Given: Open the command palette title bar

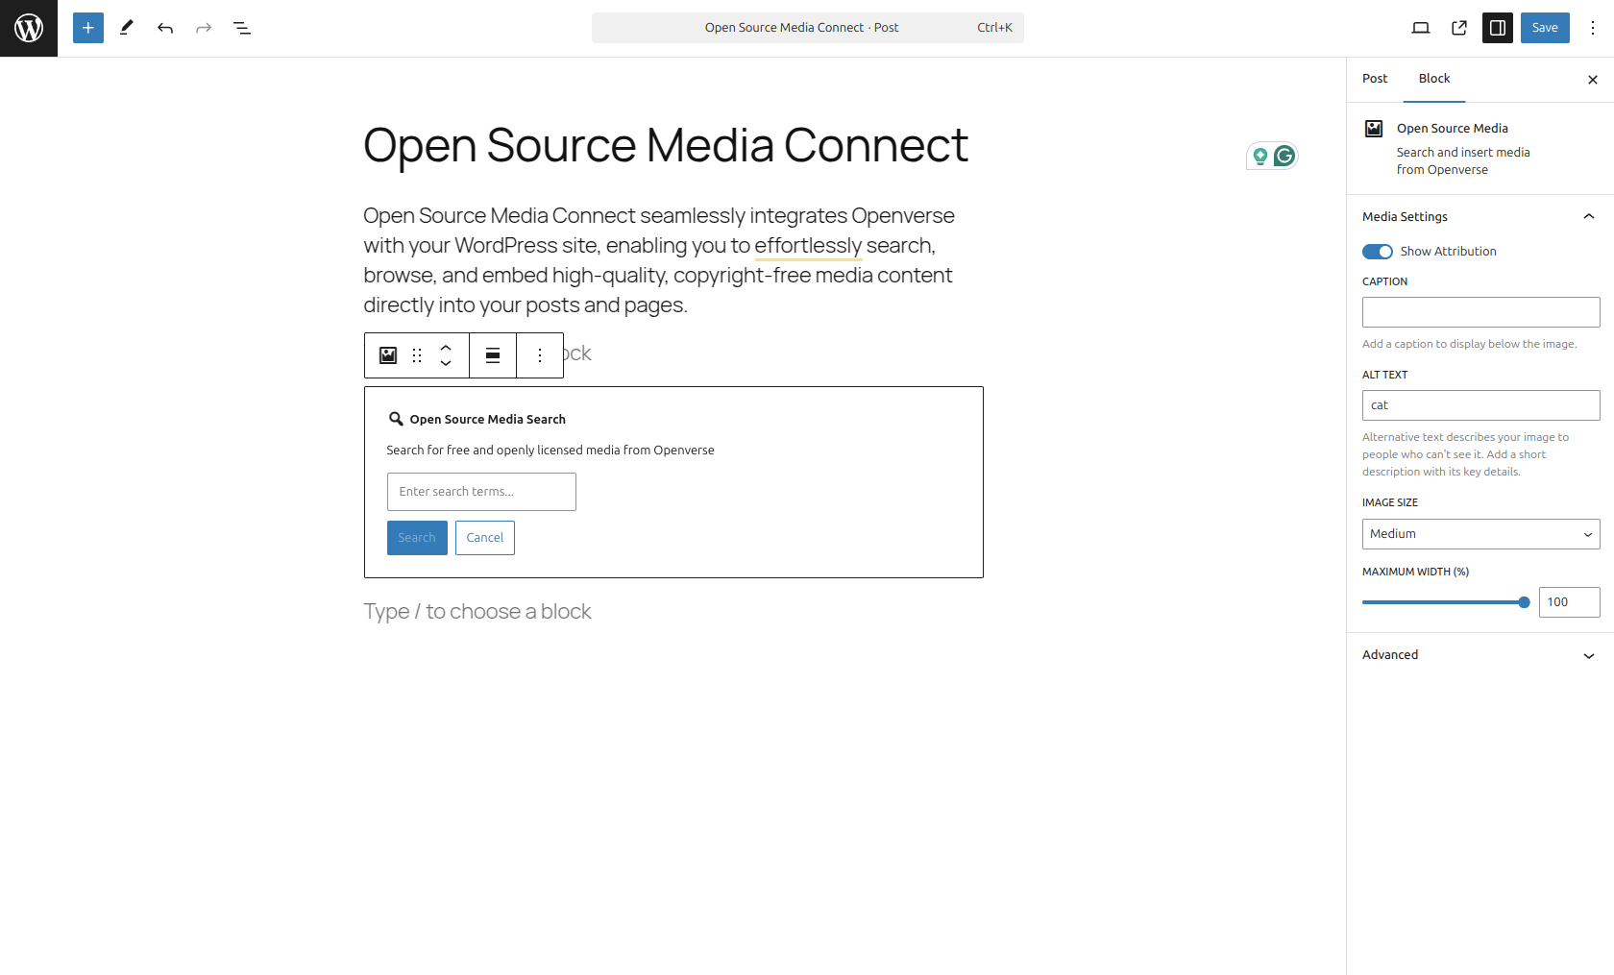Looking at the screenshot, I should (808, 28).
